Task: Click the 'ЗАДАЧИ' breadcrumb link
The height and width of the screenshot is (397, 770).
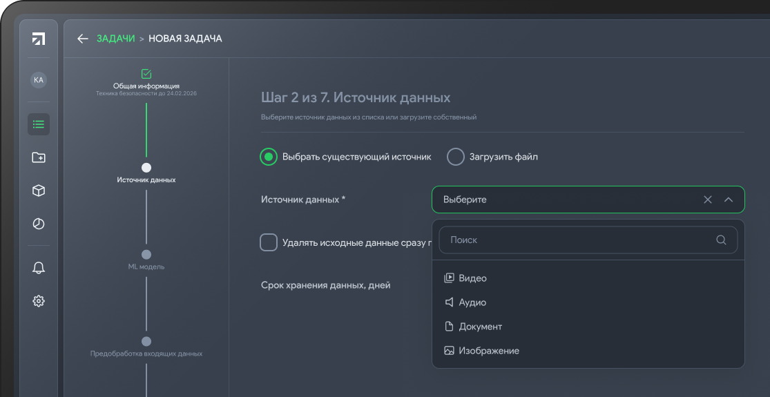Action: (x=115, y=39)
